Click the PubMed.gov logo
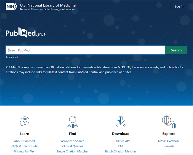 pyautogui.click(x=26, y=33)
